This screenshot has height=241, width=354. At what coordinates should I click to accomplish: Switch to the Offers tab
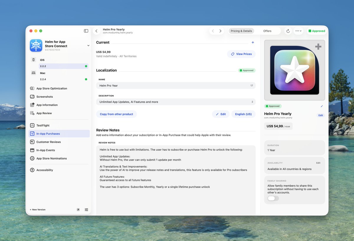point(267,31)
